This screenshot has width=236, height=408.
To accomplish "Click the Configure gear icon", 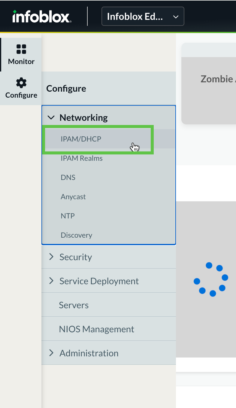I will pyautogui.click(x=21, y=83).
